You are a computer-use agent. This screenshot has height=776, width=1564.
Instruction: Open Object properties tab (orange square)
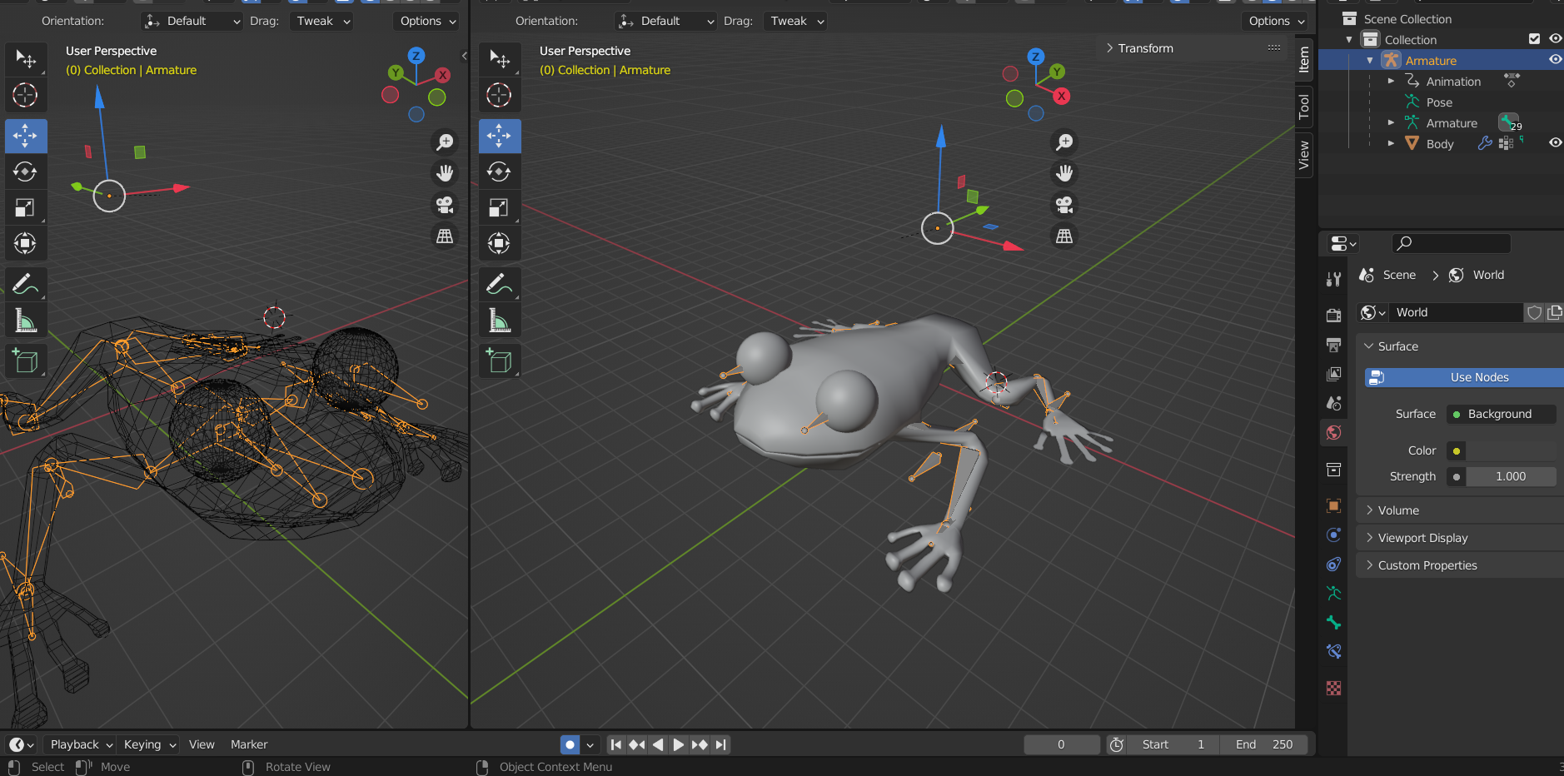[x=1333, y=506]
